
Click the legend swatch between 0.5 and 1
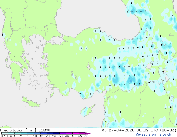pyautogui.click(x=11, y=133)
